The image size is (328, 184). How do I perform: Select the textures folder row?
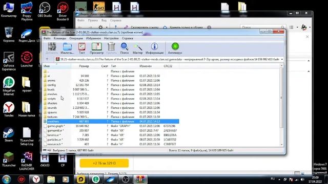click(111, 117)
